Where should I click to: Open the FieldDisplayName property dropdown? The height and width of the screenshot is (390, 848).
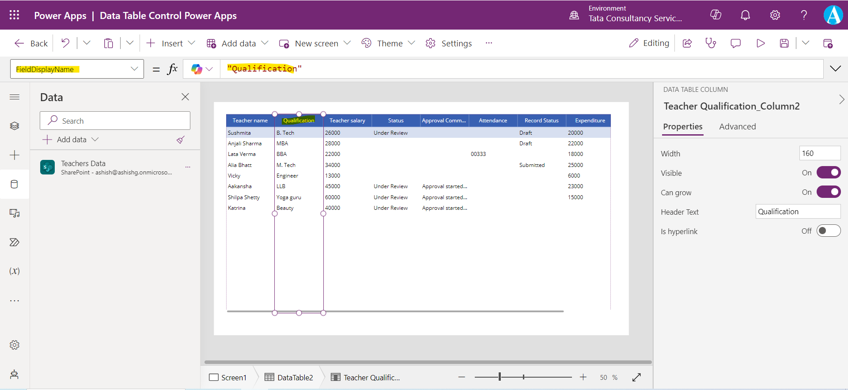point(134,69)
